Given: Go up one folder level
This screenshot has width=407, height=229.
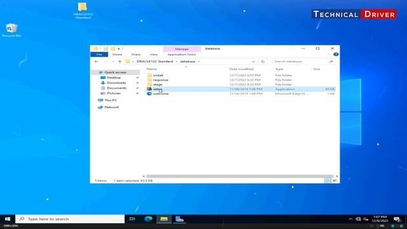Looking at the screenshot, I should point(120,62).
